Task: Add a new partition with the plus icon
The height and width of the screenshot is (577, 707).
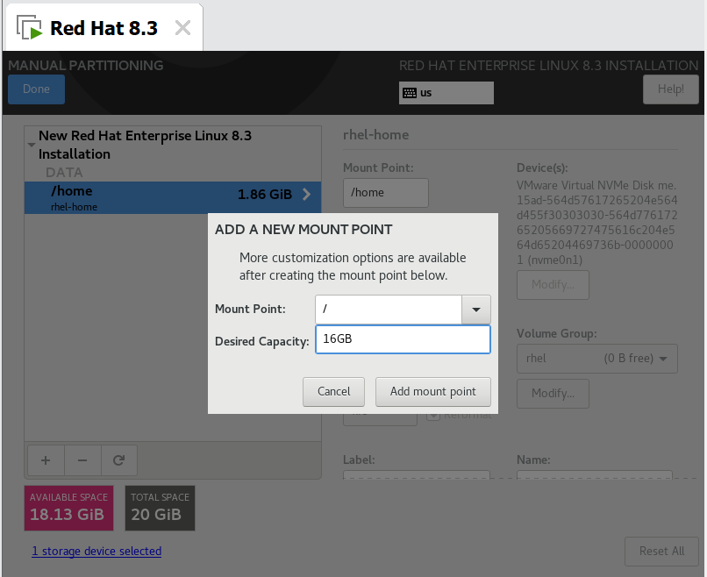Action: [45, 459]
